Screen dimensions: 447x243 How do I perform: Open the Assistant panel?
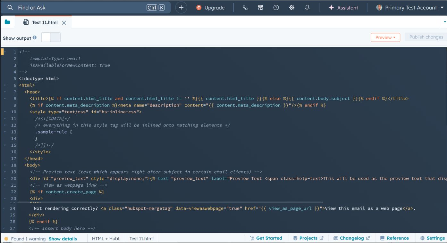[x=343, y=8]
